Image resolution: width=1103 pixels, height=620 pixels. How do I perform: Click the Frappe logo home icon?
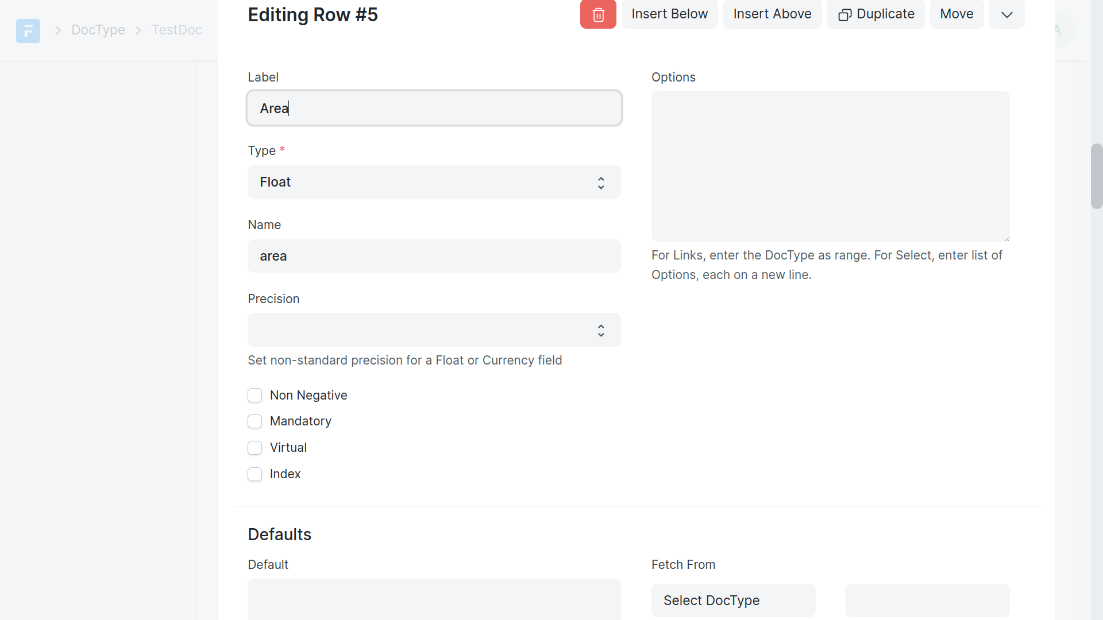(x=28, y=30)
